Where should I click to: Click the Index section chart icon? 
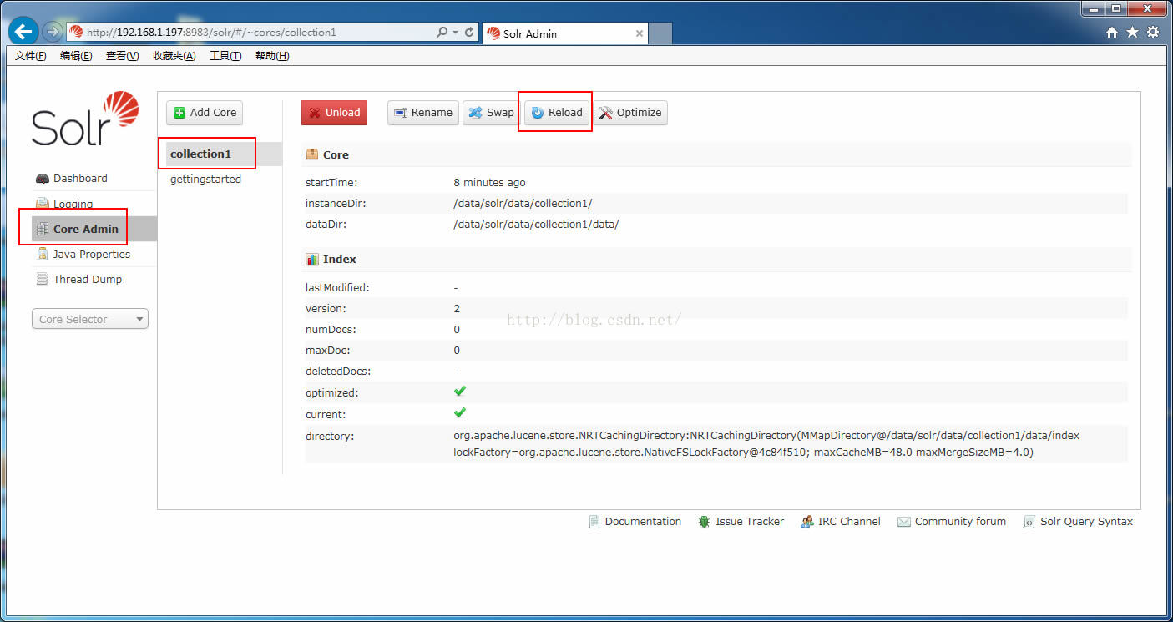pyautogui.click(x=312, y=259)
